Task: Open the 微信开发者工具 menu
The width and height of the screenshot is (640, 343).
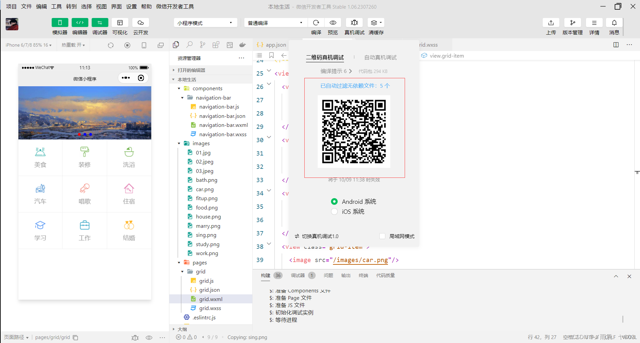Action: (x=175, y=6)
